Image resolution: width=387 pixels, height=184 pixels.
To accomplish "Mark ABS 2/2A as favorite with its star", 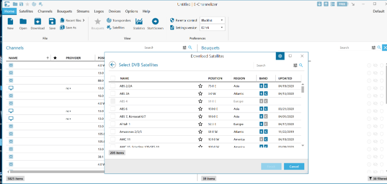I will click(x=200, y=86).
